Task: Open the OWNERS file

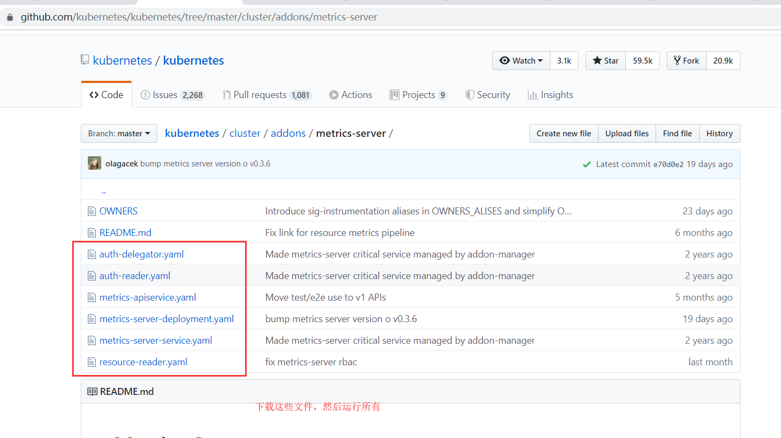Action: click(118, 211)
